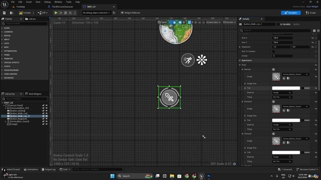Open the File menu
321x180 pixels.
(13, 2)
